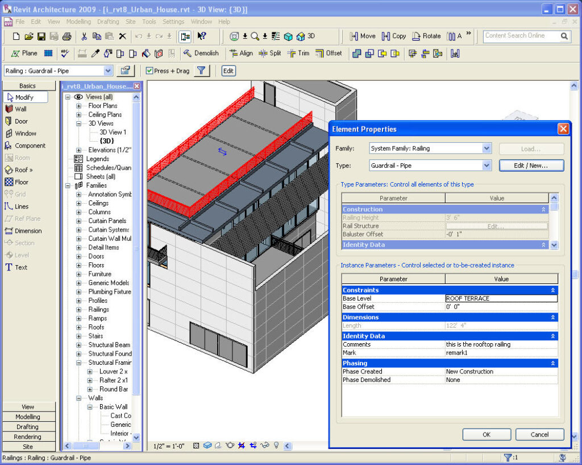Viewport: 582px width, 465px height.
Task: Switch to the Site design bar tab
Action: pos(29,447)
